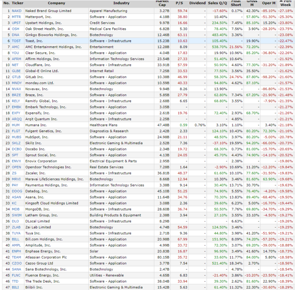Click NAKD perf week value -27.18%
The height and width of the screenshot is (290, 295).
click(x=285, y=11)
